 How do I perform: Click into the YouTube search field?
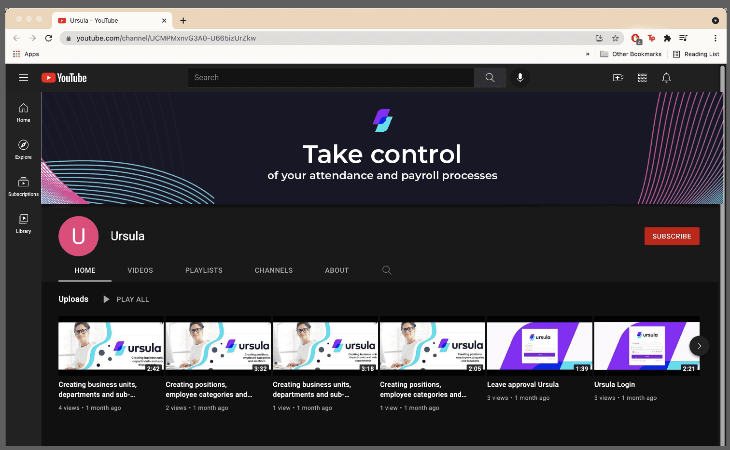click(x=331, y=78)
